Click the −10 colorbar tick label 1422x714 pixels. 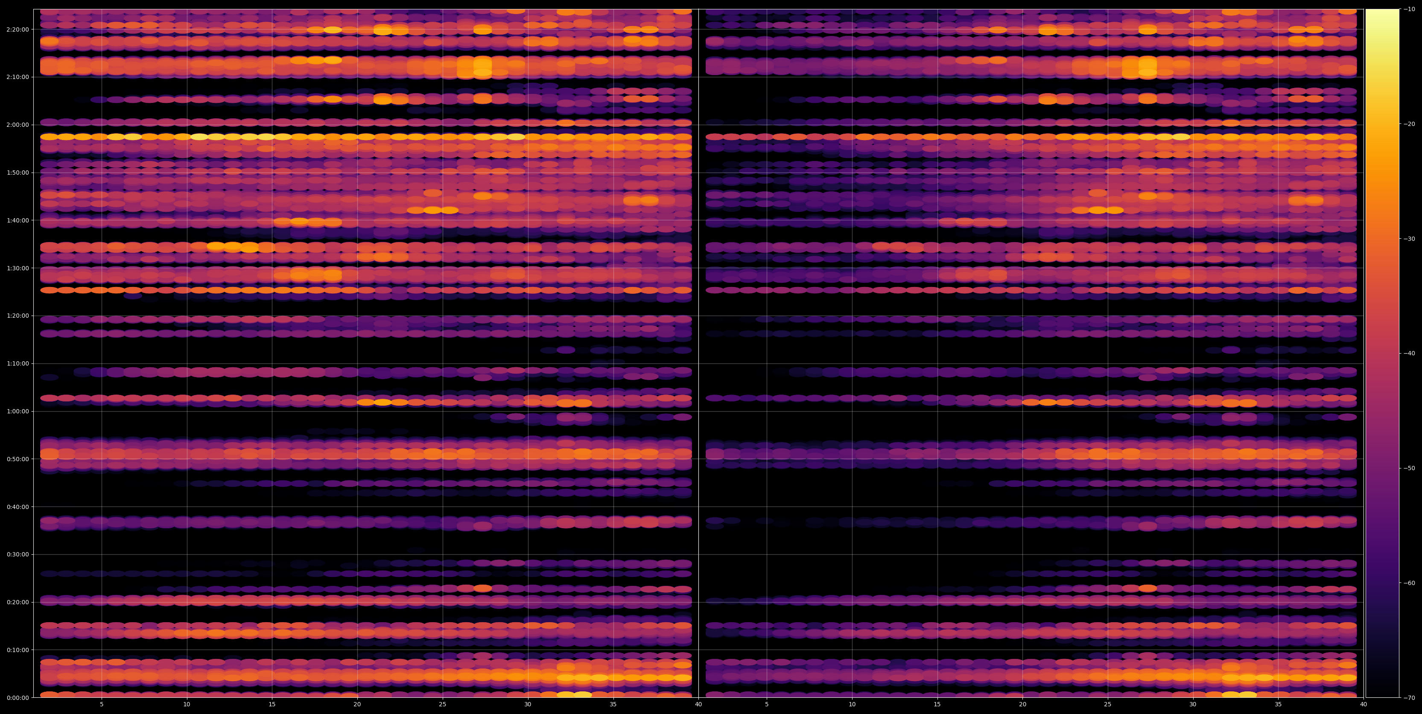1409,9
